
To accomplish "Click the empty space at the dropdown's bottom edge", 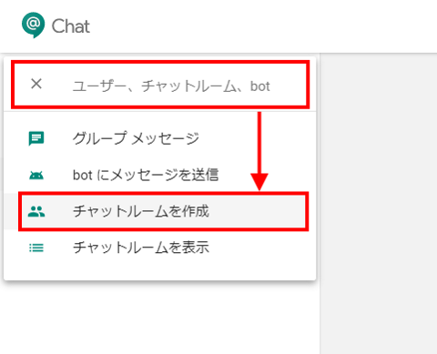I will 160,272.
